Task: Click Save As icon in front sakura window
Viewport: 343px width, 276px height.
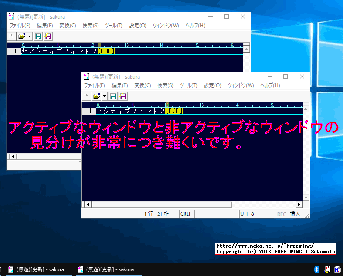Action: pos(123,96)
